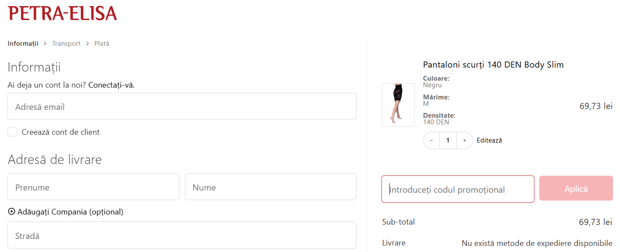Select the Nume text field
The image size is (620, 252).
[x=271, y=187]
